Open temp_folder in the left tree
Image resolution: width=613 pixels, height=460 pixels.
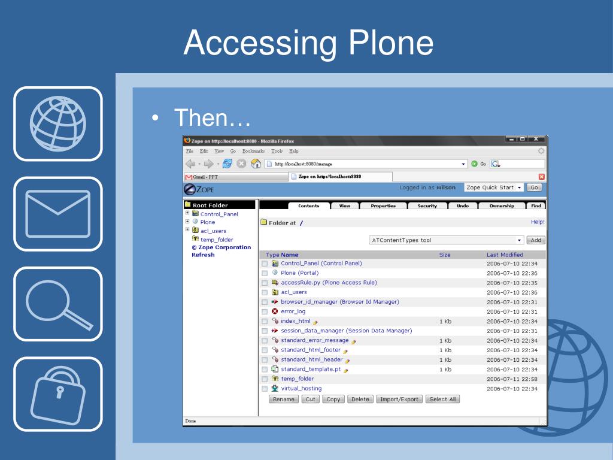point(217,240)
